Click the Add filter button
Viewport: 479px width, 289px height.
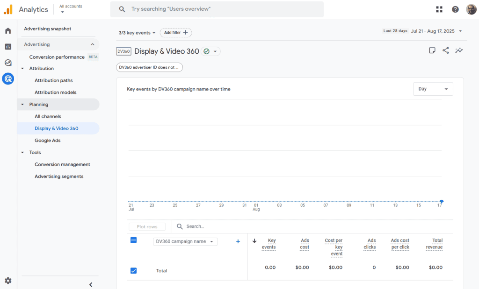click(176, 33)
